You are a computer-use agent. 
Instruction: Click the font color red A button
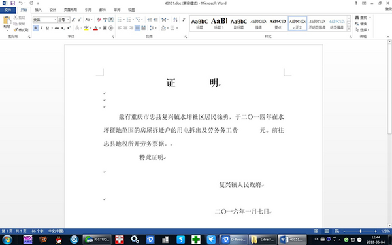click(x=95, y=28)
